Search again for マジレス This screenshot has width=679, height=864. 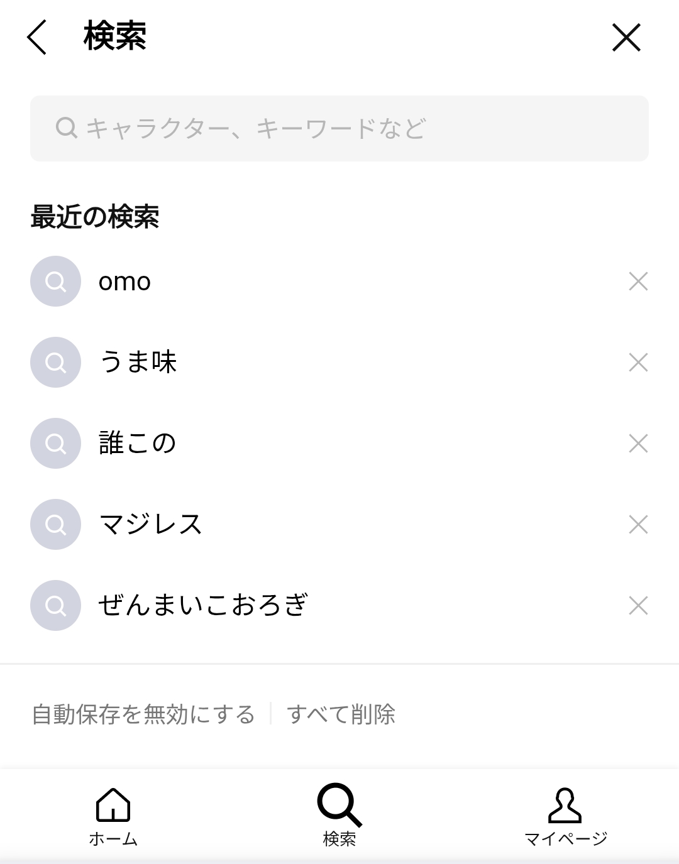(x=151, y=525)
